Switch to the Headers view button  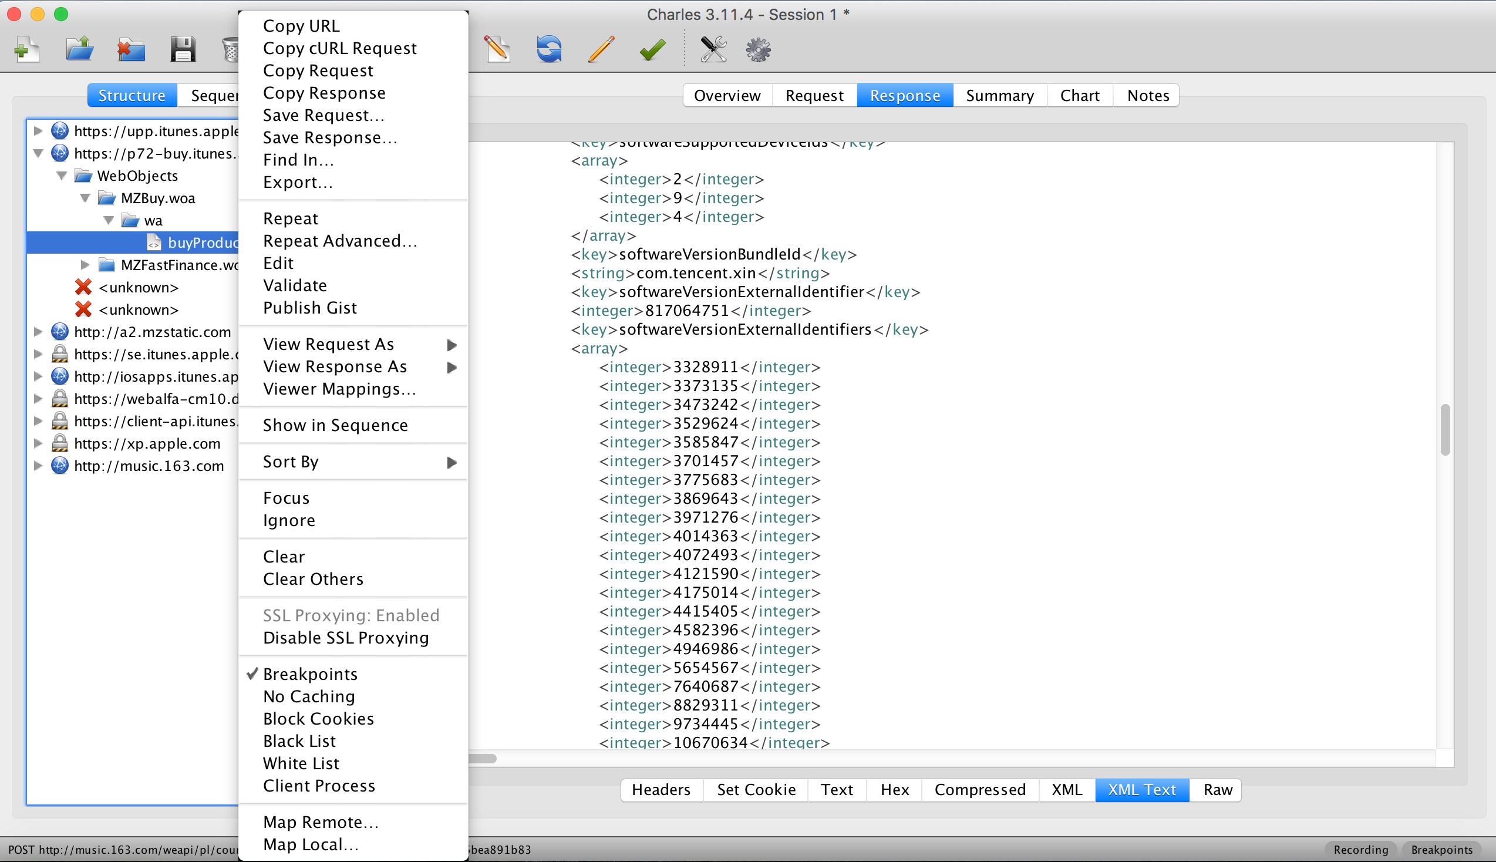coord(661,790)
